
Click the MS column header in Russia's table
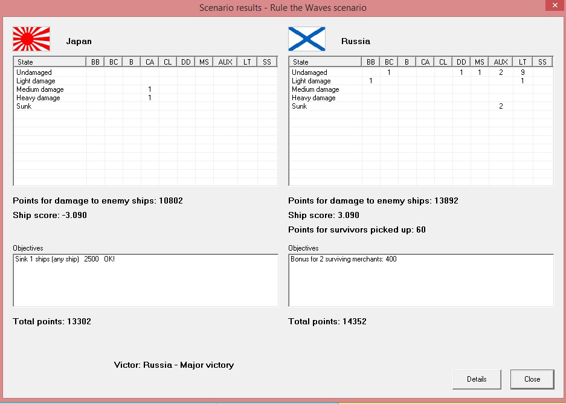coord(480,62)
